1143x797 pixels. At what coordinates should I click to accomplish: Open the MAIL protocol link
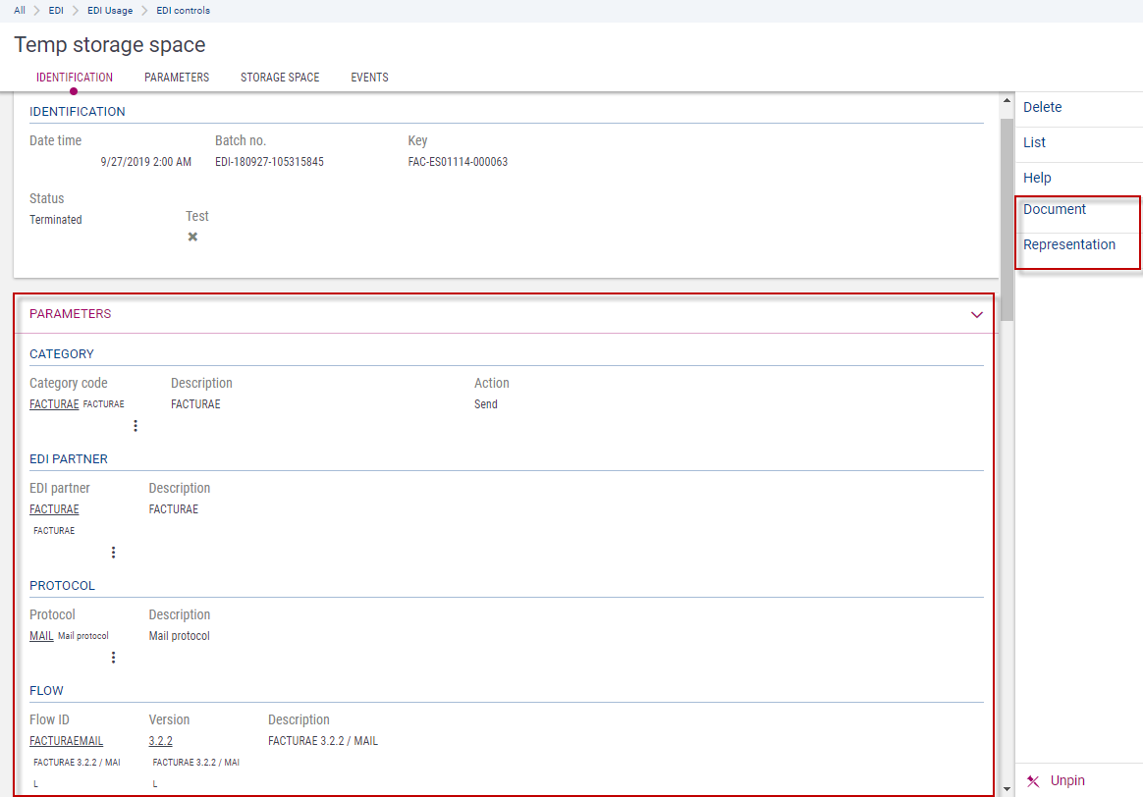click(41, 636)
